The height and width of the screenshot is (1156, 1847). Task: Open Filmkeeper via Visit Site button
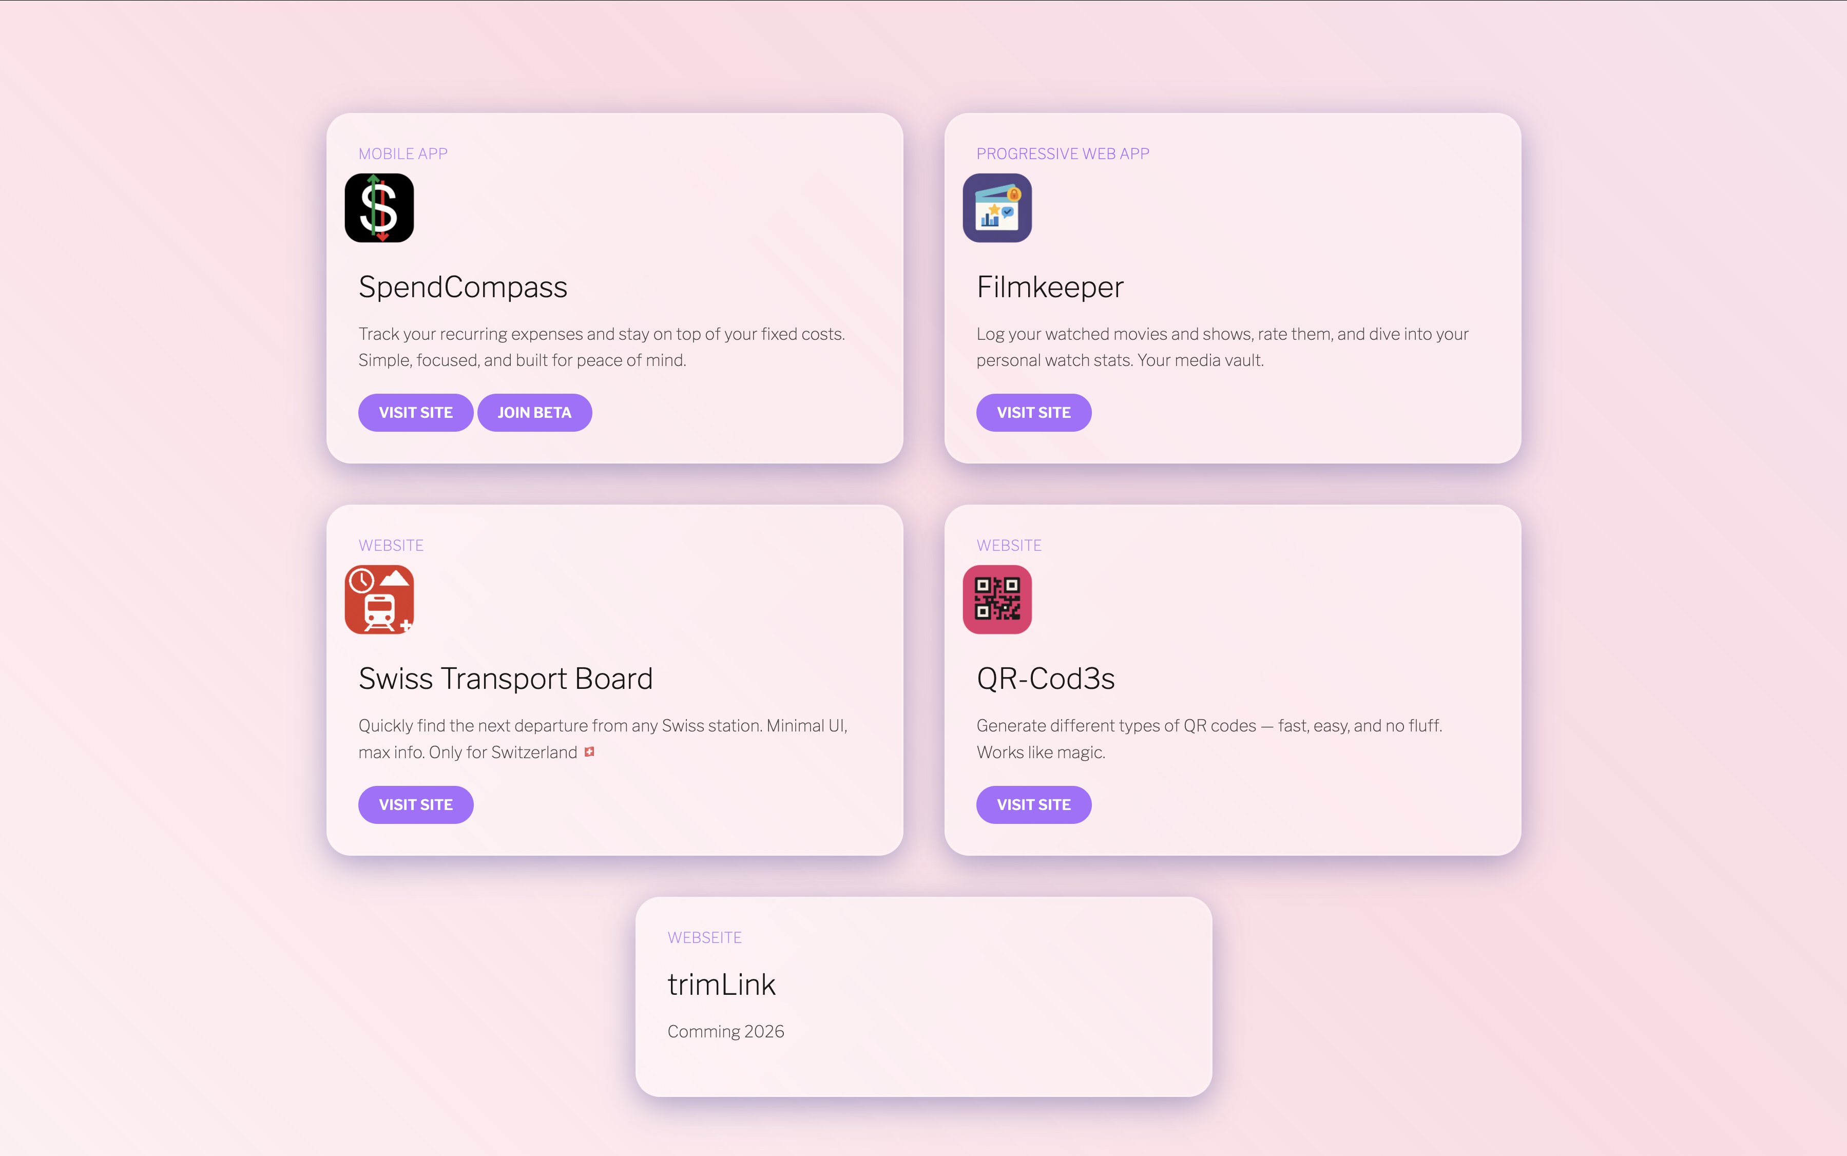coord(1033,413)
